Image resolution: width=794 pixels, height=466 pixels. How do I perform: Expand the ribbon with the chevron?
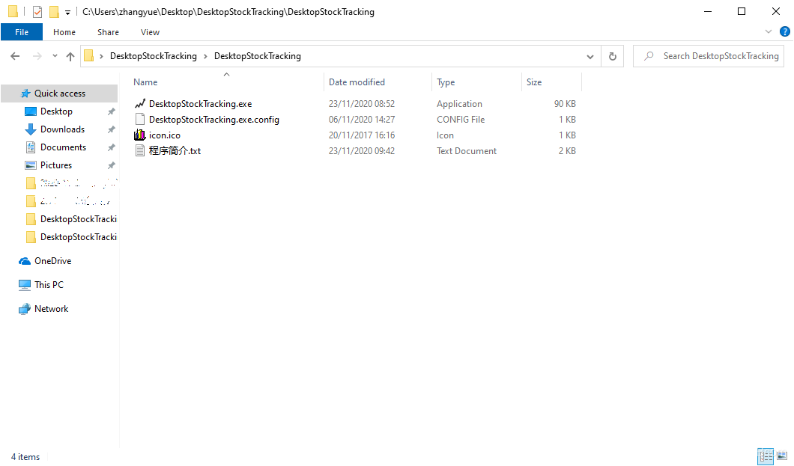769,31
